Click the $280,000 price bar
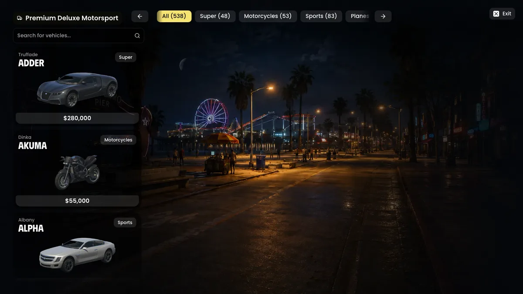This screenshot has height=294, width=523. tap(77, 118)
